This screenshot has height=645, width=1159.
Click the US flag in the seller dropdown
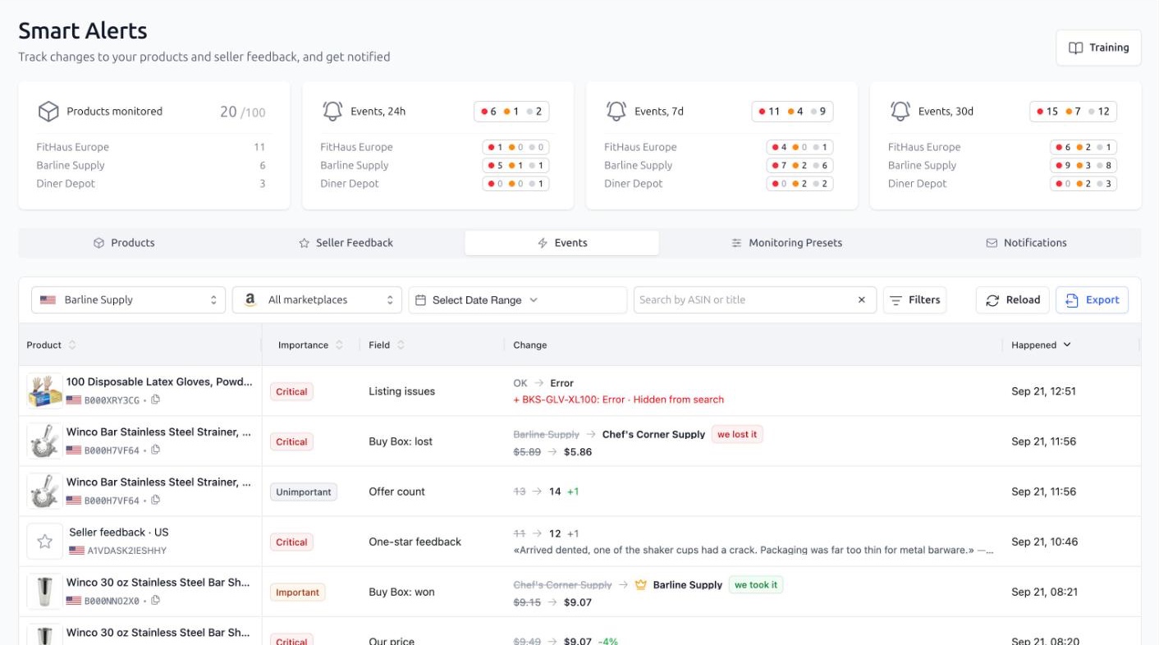(48, 300)
